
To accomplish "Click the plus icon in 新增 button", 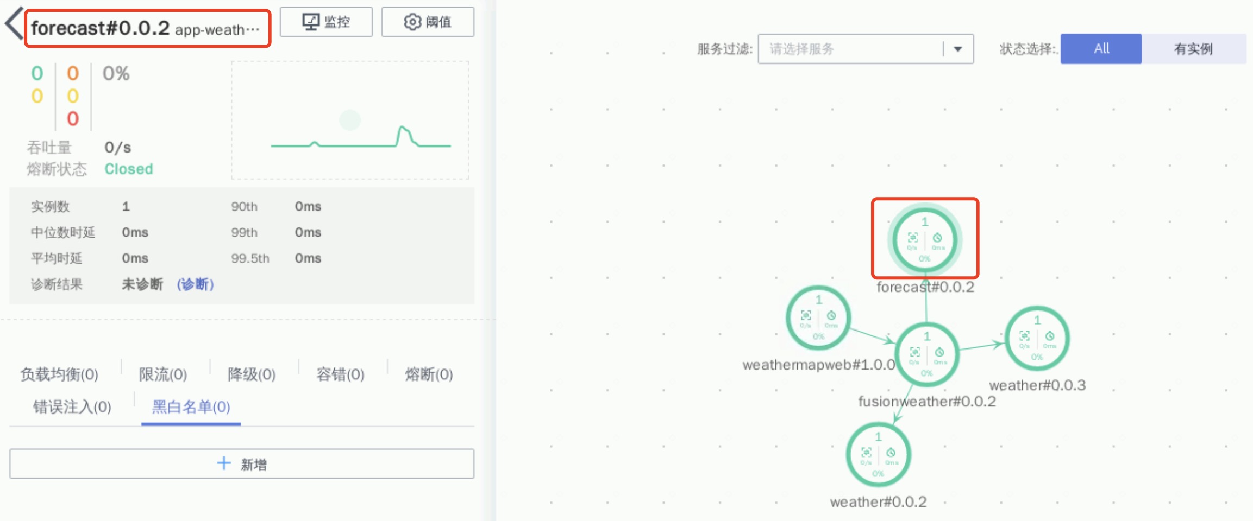I will tap(224, 463).
